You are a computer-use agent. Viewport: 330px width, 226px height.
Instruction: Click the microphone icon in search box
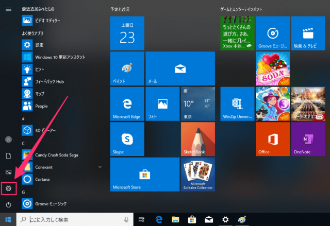126,219
